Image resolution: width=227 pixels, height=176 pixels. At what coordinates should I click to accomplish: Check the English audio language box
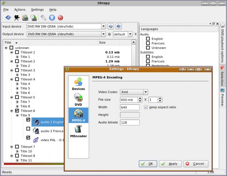tap(148, 38)
